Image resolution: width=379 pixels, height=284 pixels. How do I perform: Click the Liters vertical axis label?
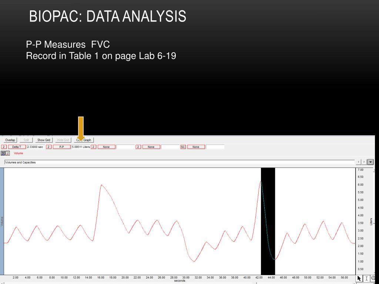click(371, 222)
